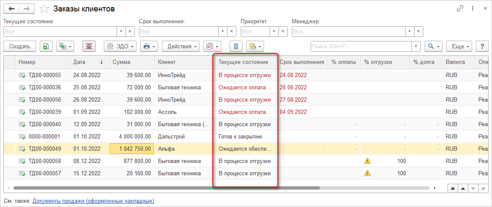The image size is (492, 207).
Task: Select client cell Ассоль
Action: point(183,112)
